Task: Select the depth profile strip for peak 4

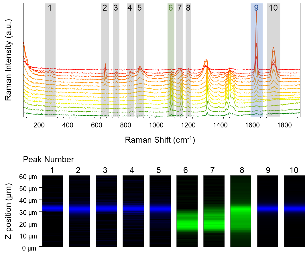Action: [133, 211]
